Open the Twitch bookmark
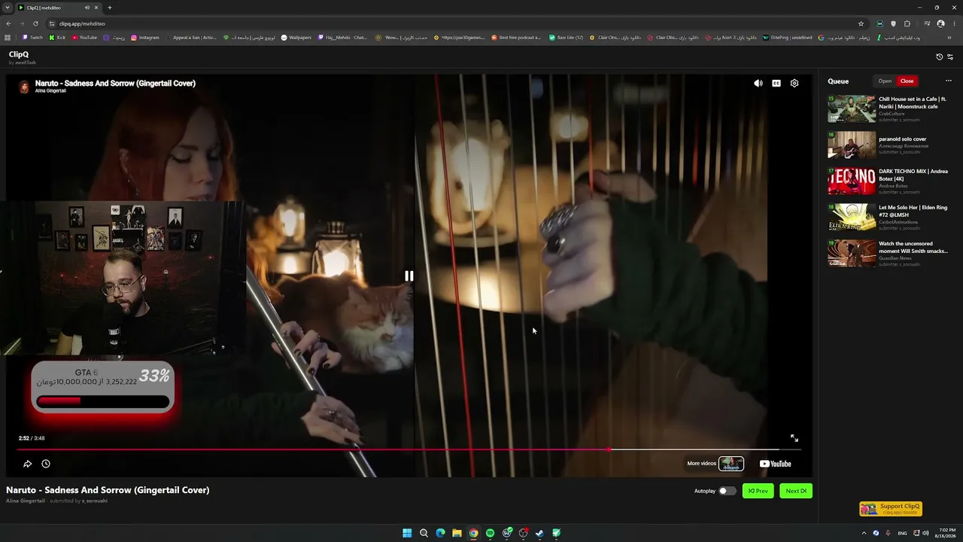The width and height of the screenshot is (963, 542). point(32,38)
